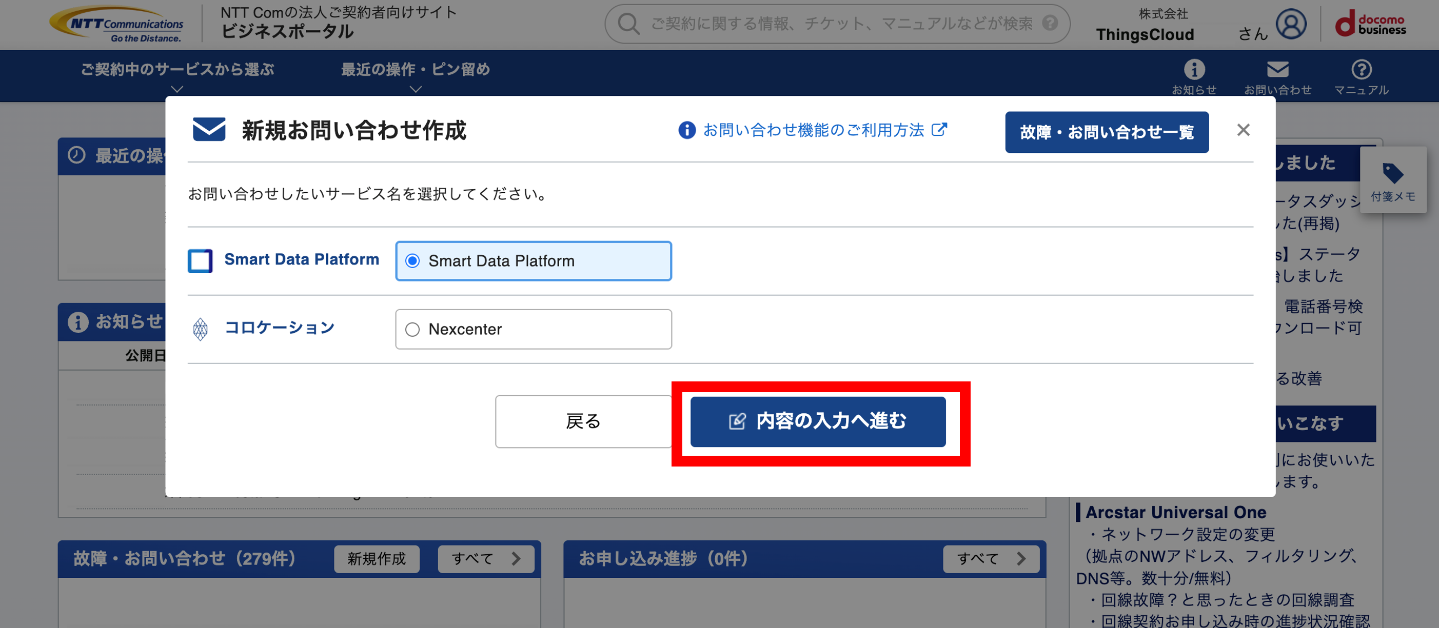
Task: Click the 付箋メモ tag icon
Action: 1393,173
